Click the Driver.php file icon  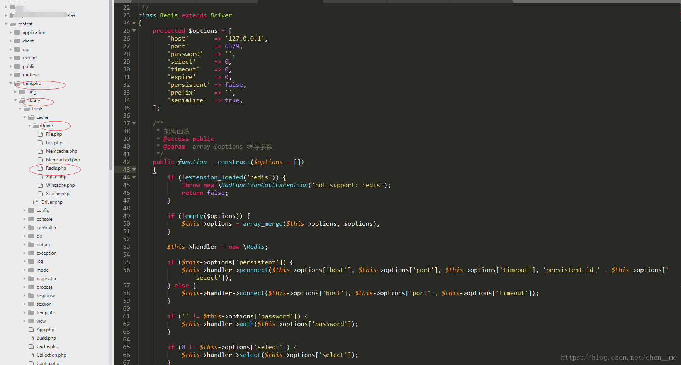[36, 202]
